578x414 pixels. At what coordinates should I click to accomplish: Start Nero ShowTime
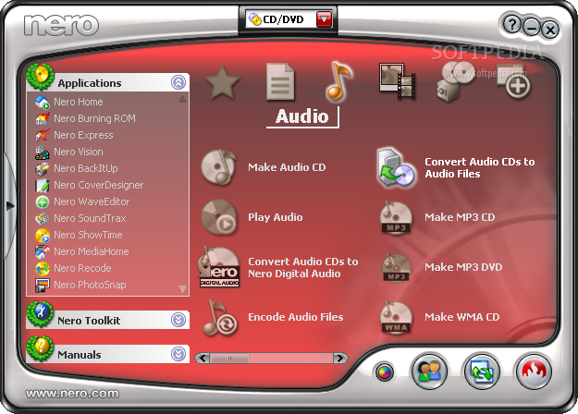coord(88,235)
